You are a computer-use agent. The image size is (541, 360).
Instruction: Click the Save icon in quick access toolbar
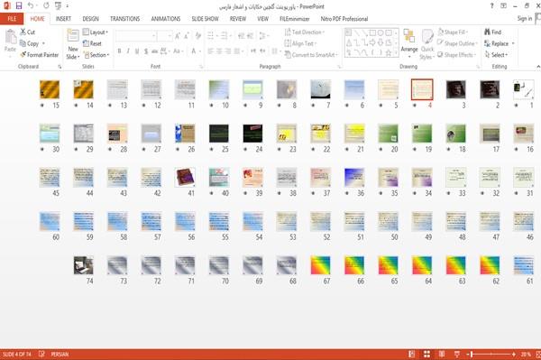19,6
